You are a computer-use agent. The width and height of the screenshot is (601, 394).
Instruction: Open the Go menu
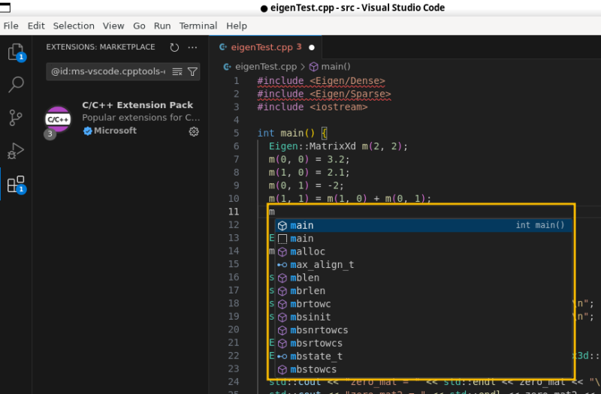[139, 26]
